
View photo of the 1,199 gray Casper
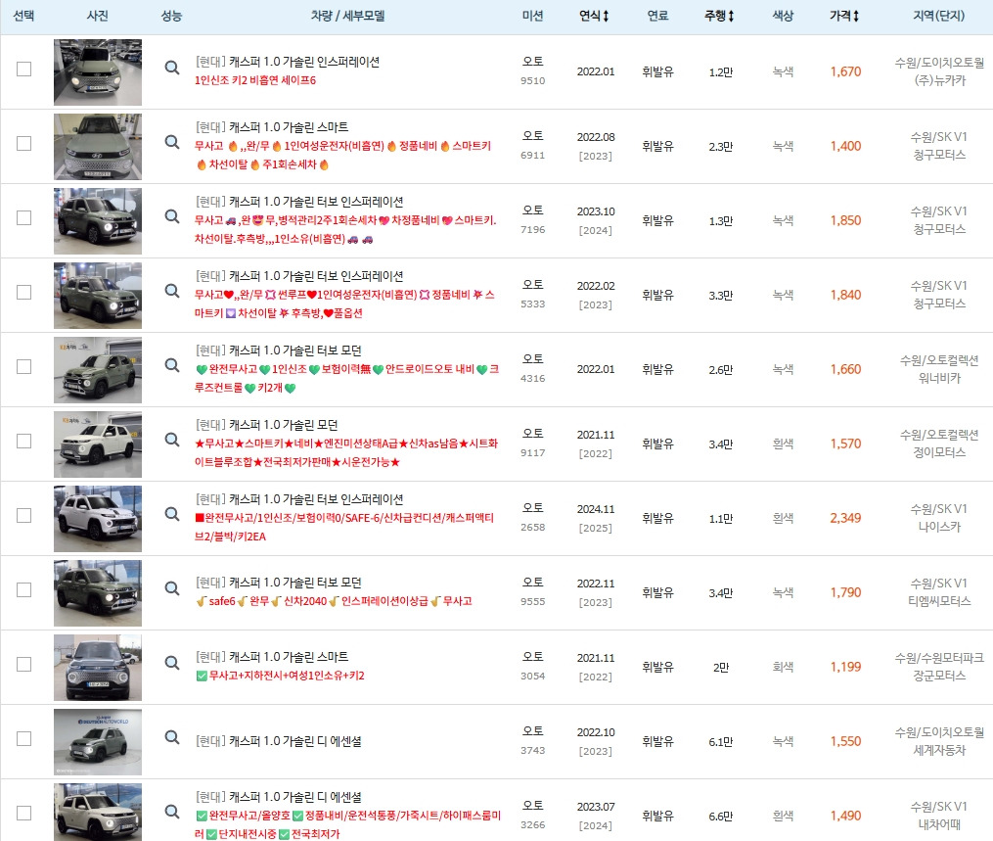tap(98, 668)
